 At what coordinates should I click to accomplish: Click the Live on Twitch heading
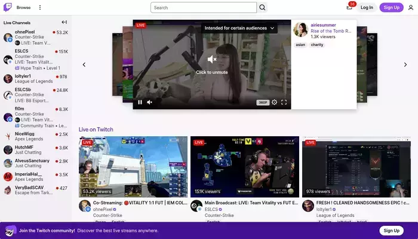point(96,130)
